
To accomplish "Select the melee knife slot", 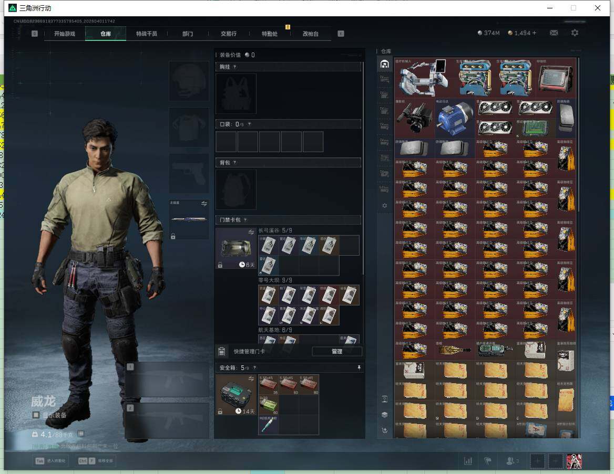I will [189, 219].
